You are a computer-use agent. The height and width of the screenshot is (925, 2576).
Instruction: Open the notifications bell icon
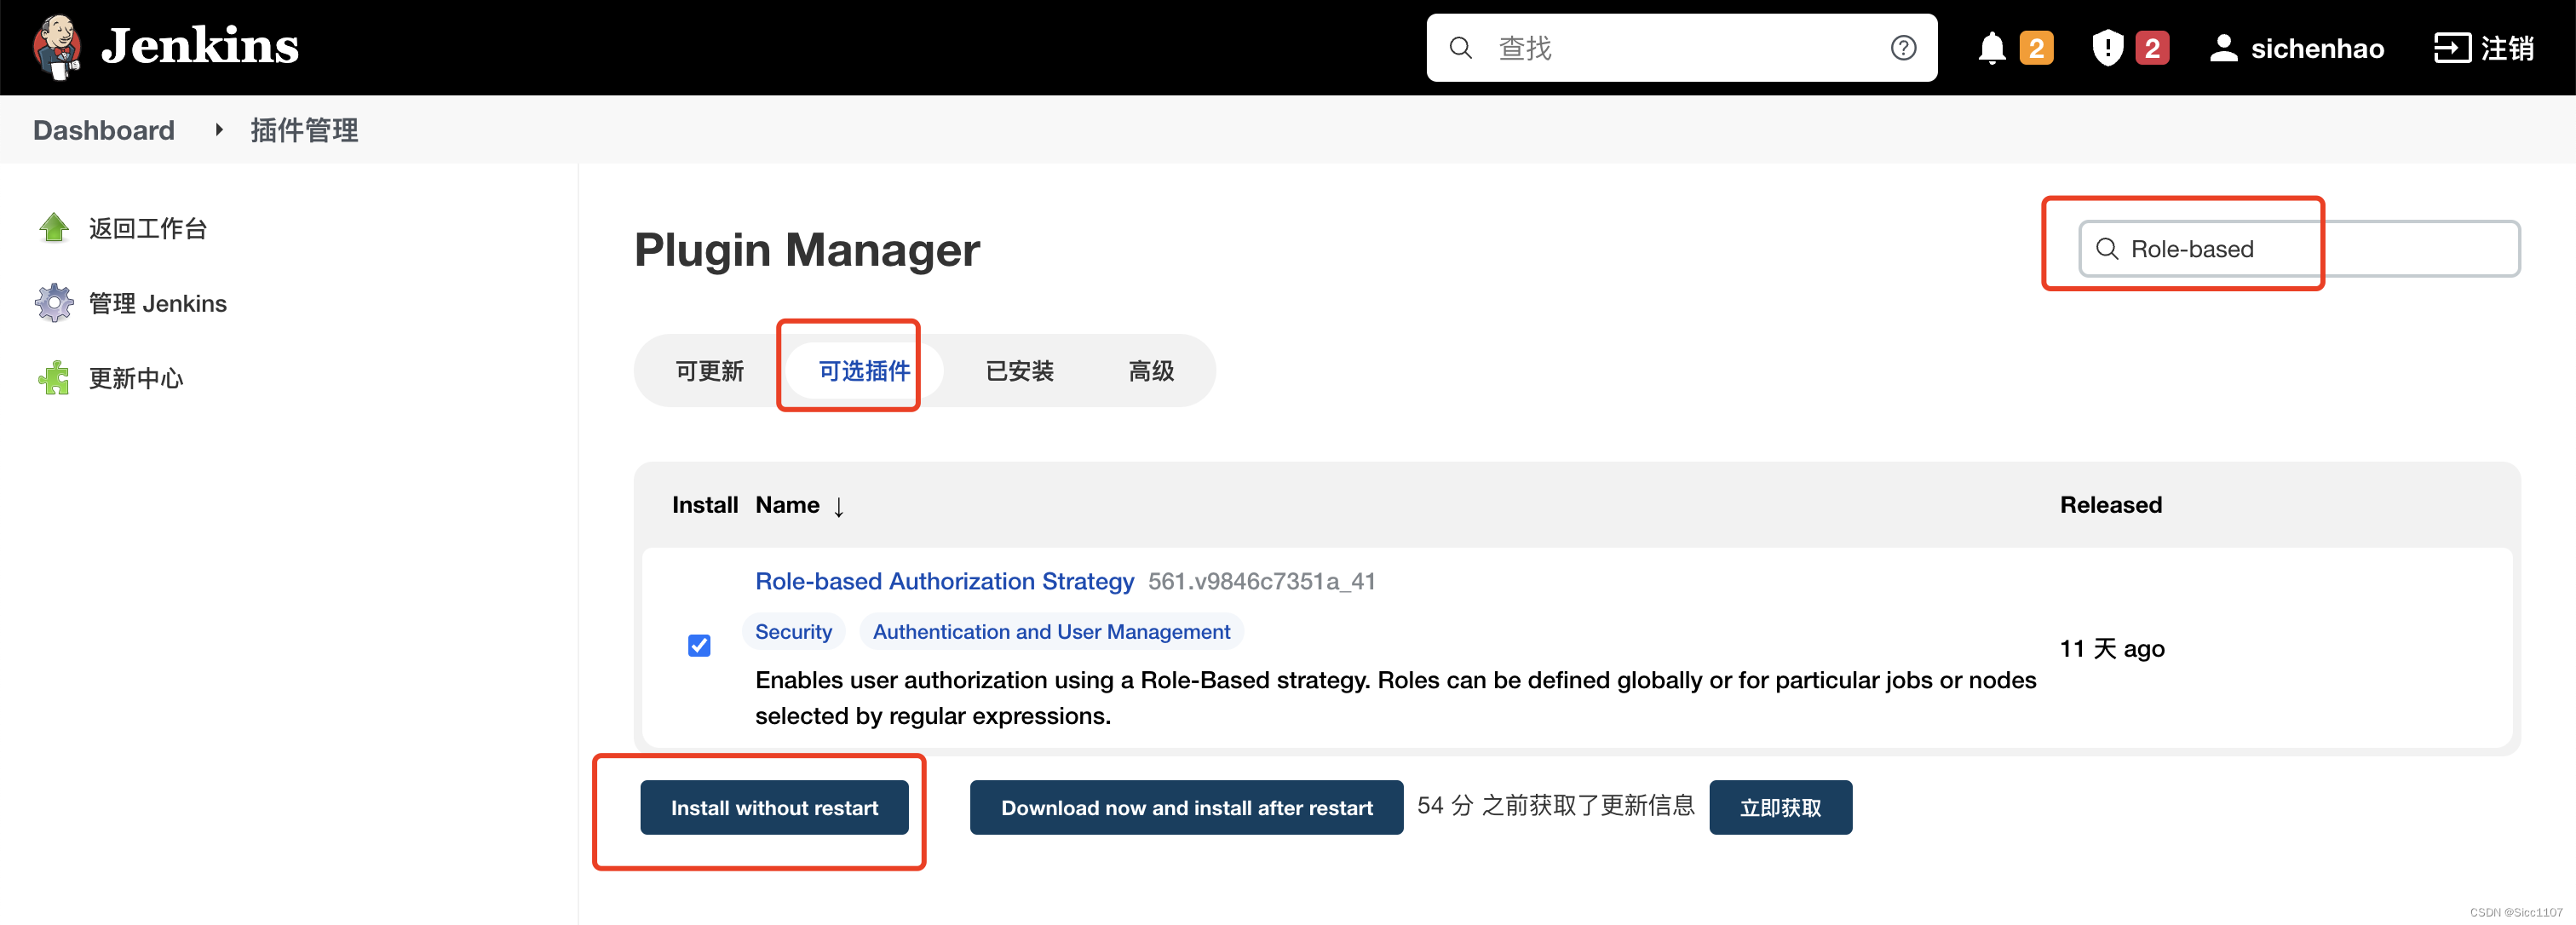(x=1991, y=48)
